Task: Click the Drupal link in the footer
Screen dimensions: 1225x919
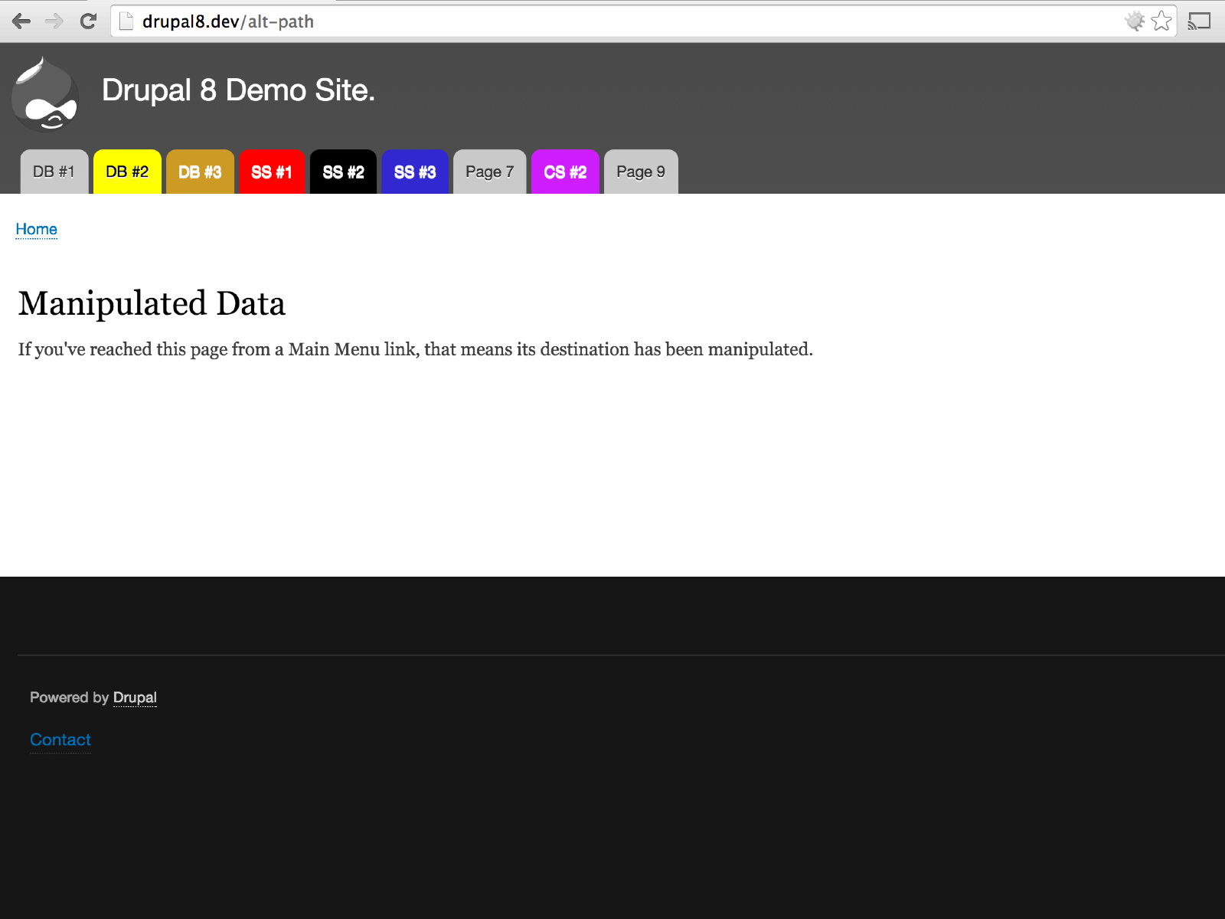Action: [x=136, y=698]
